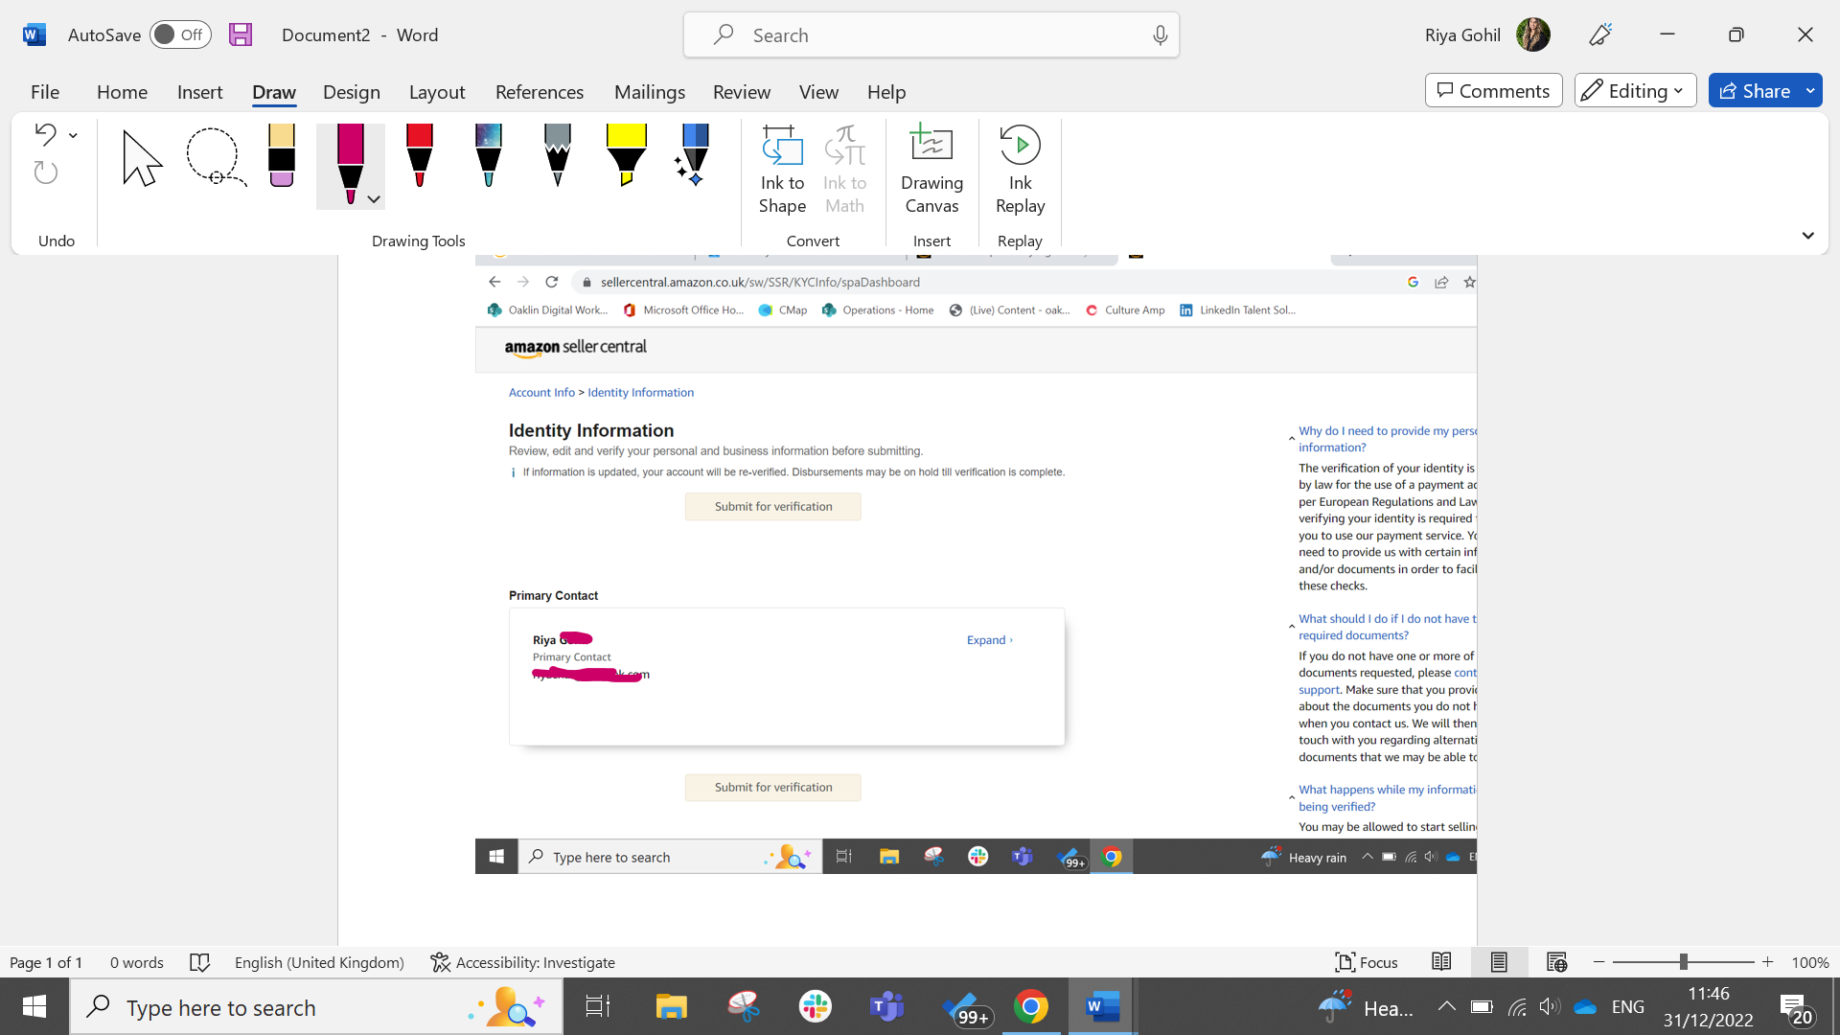Click the proofing book icon in status bar
Image resolution: width=1840 pixels, height=1035 pixels.
199,962
